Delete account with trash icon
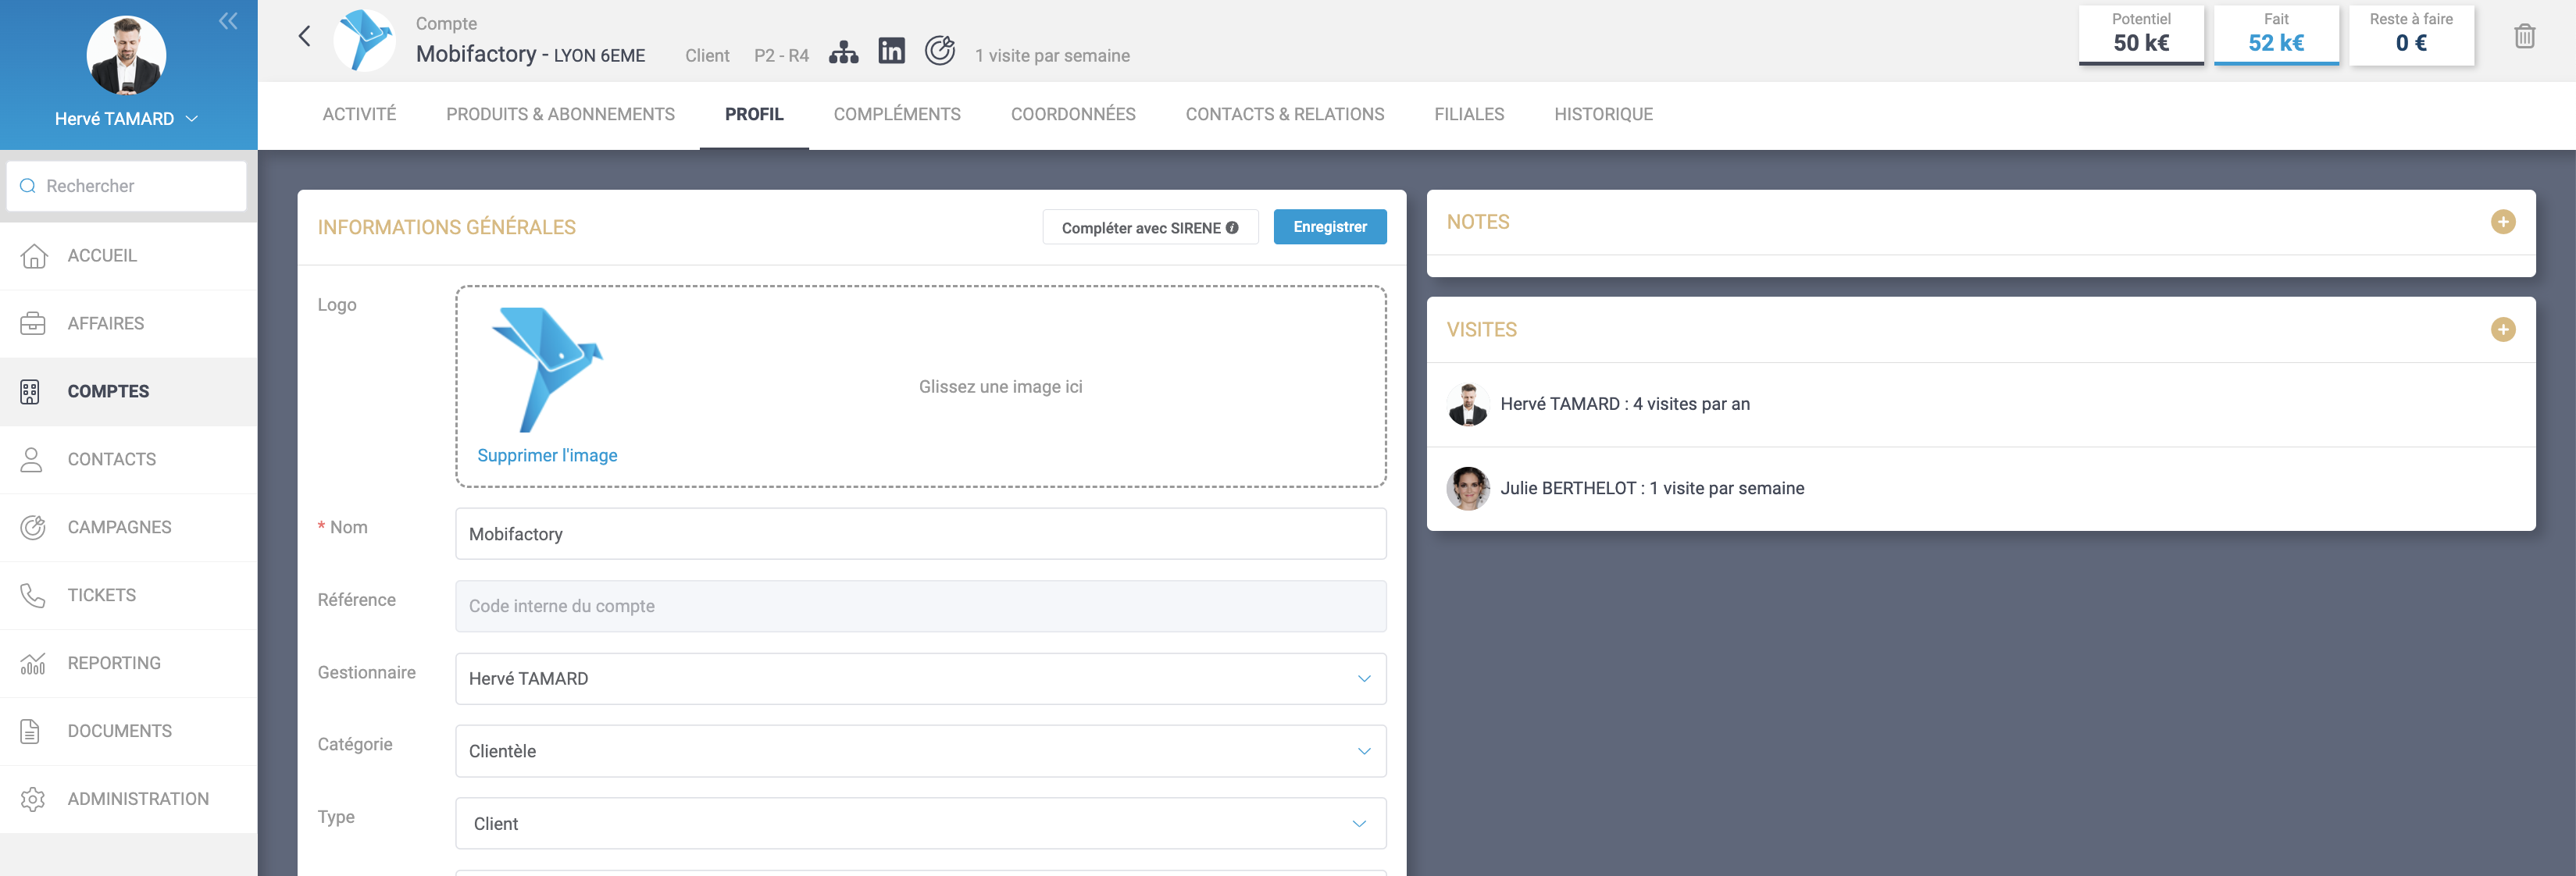This screenshot has width=2576, height=876. (2524, 37)
